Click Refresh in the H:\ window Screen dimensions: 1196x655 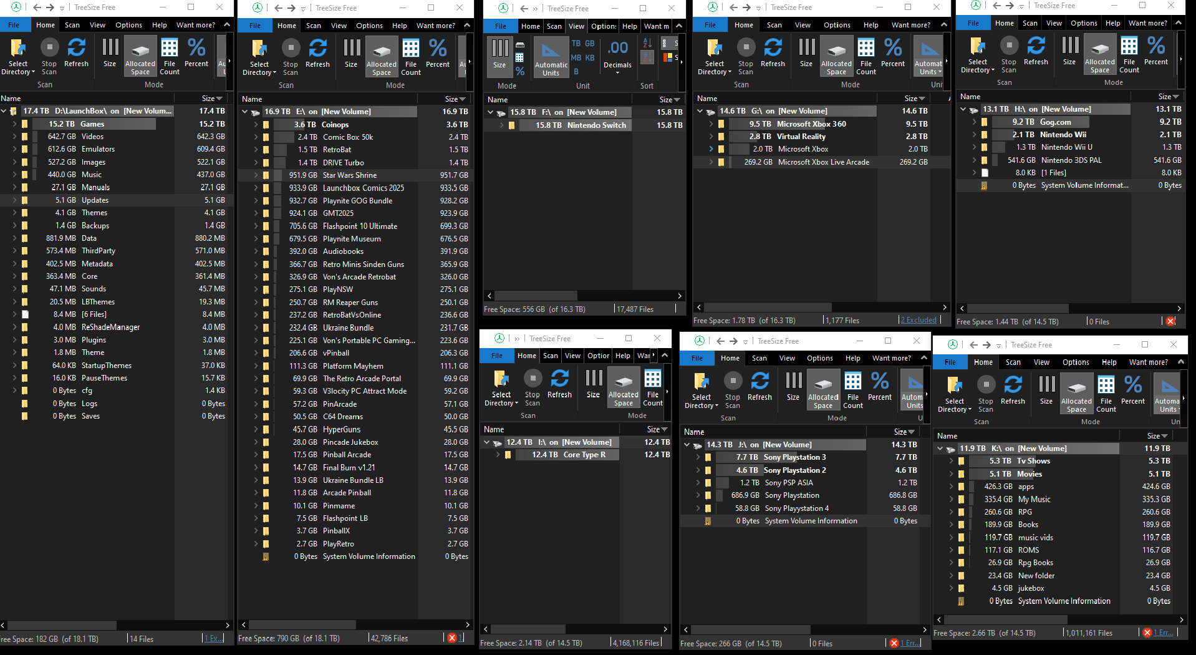[1036, 51]
